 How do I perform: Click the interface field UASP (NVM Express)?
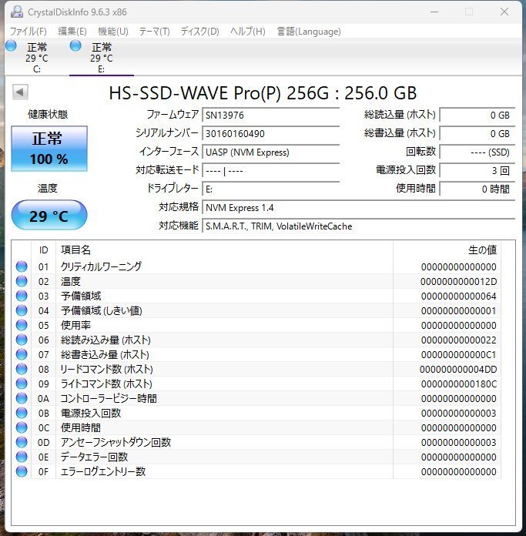coord(270,152)
